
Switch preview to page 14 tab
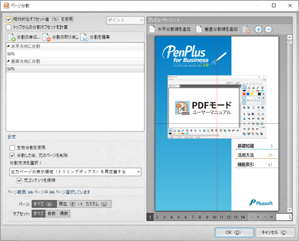point(242,217)
